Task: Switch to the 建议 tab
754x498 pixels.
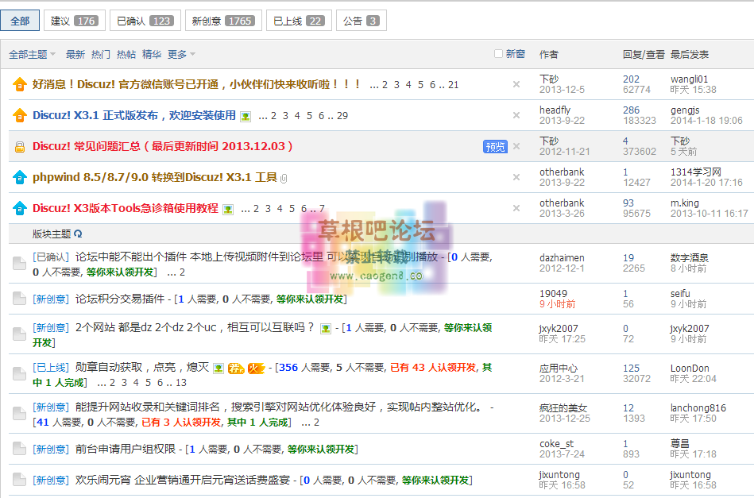Action: (75, 21)
